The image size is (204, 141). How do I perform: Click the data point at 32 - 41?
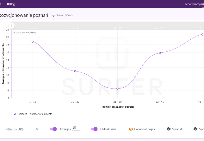pos(160,53)
